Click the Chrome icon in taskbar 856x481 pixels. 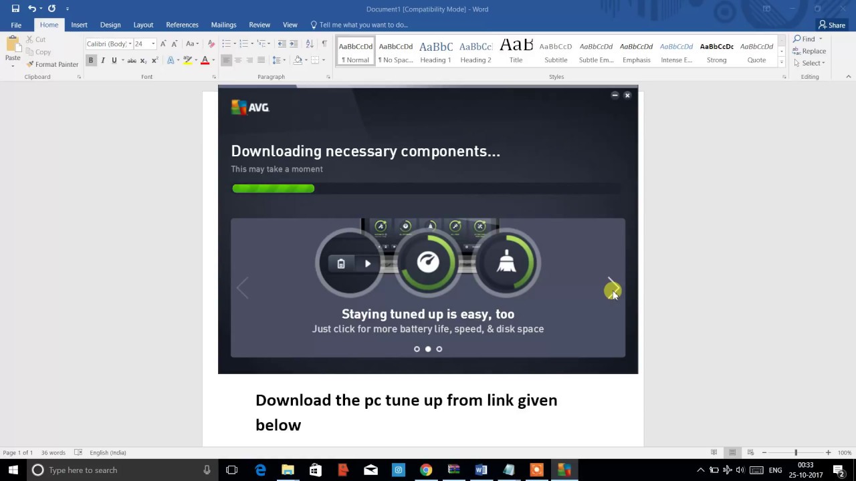(x=426, y=470)
